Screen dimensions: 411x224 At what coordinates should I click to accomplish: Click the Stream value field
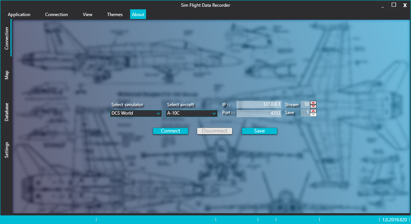305,105
